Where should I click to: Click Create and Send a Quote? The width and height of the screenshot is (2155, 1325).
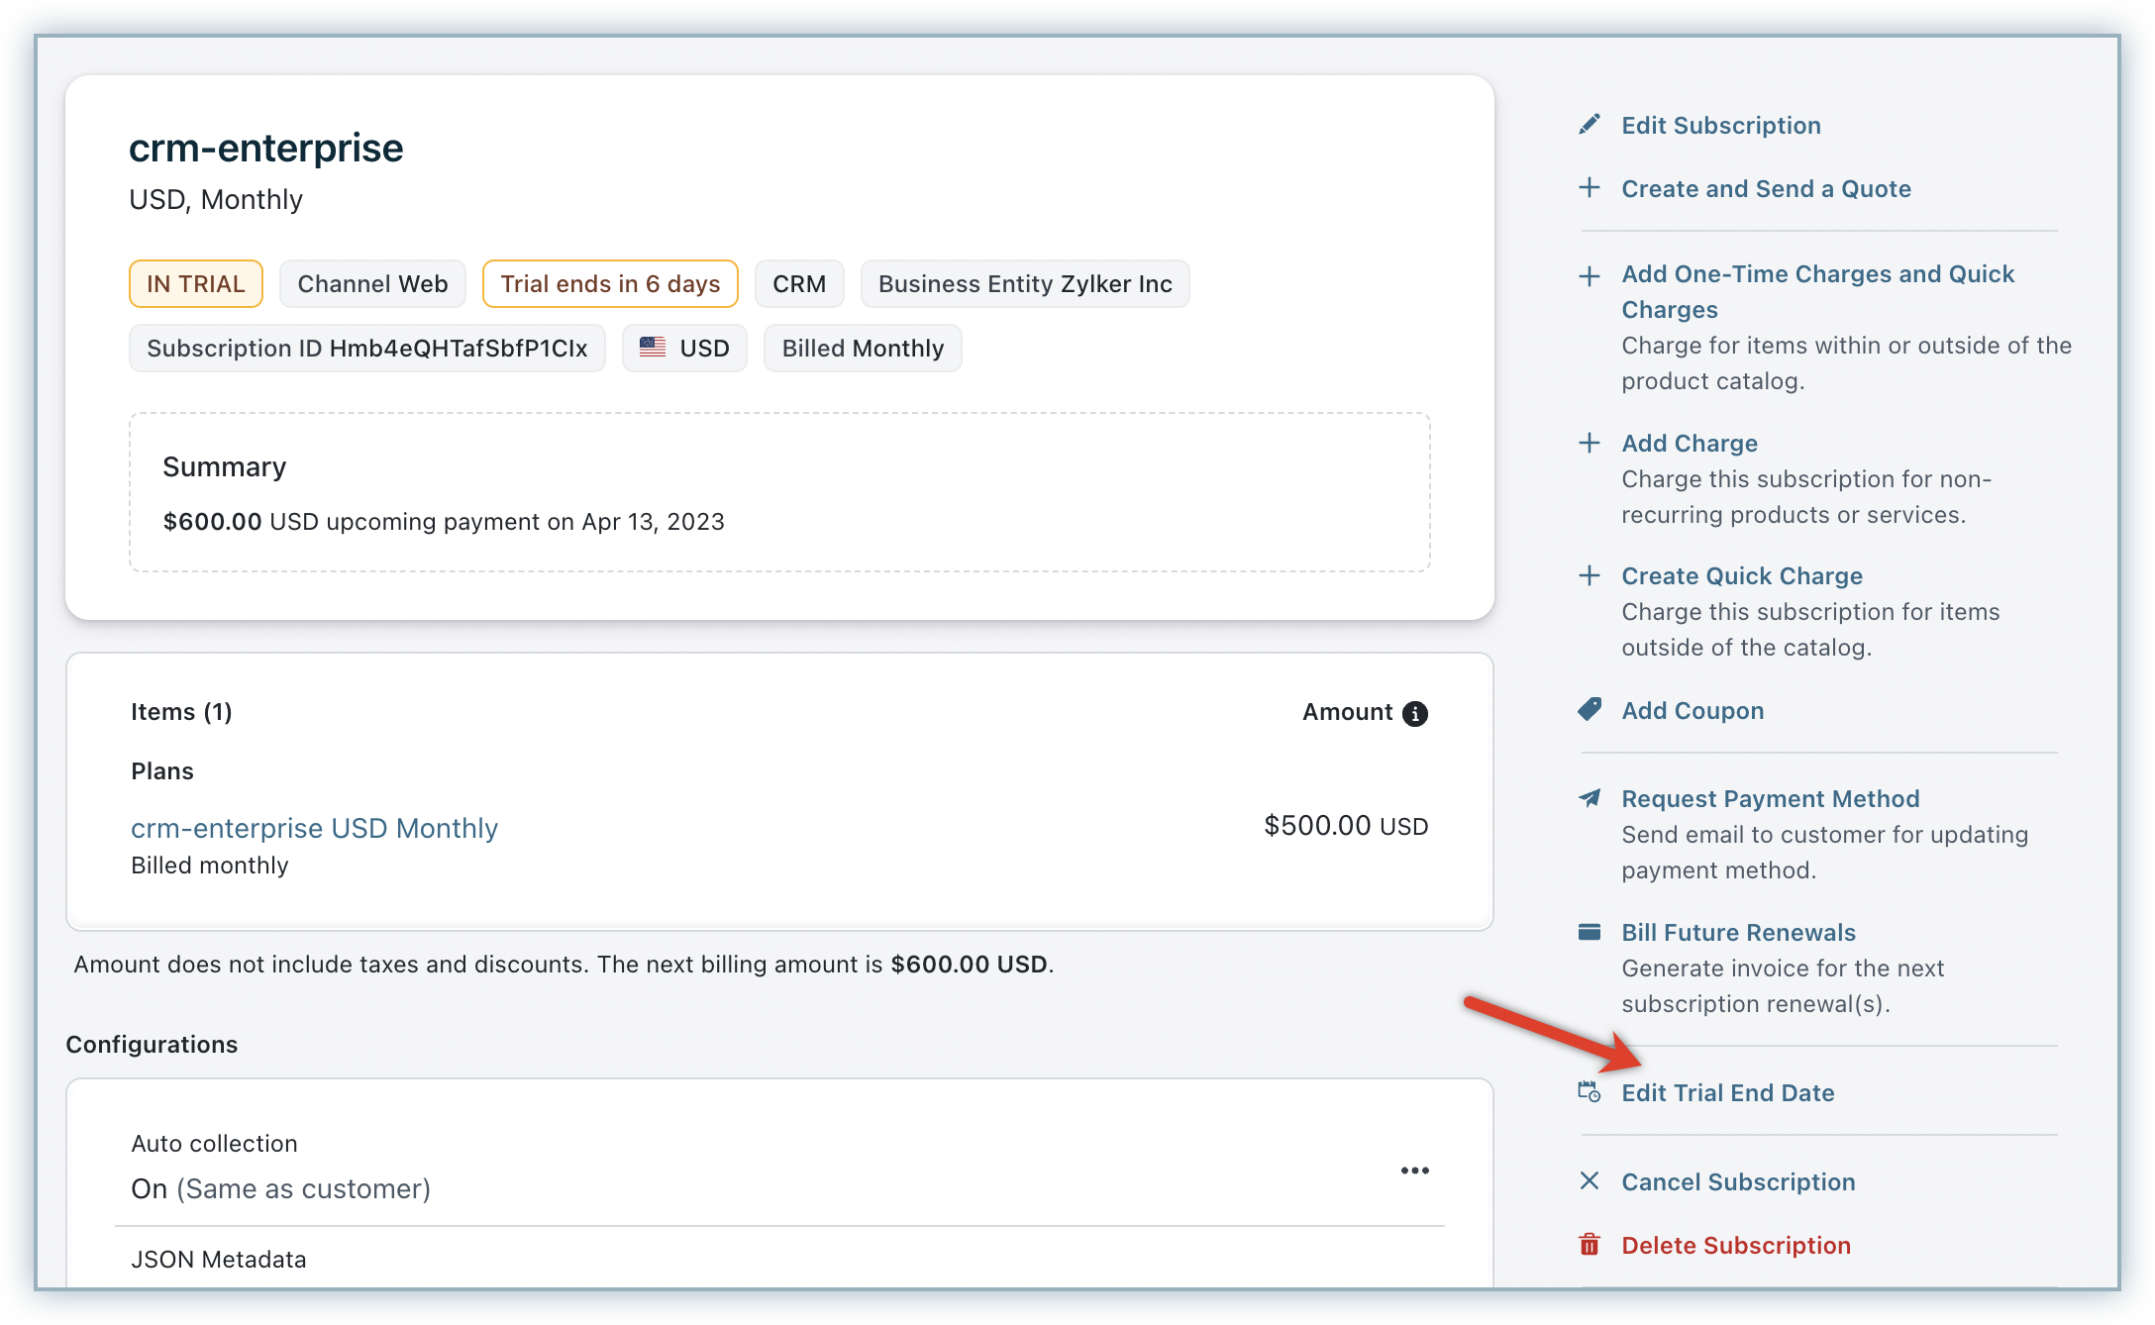[1766, 188]
